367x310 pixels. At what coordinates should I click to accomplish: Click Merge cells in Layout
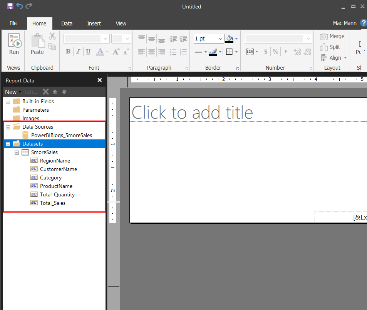pos(332,36)
